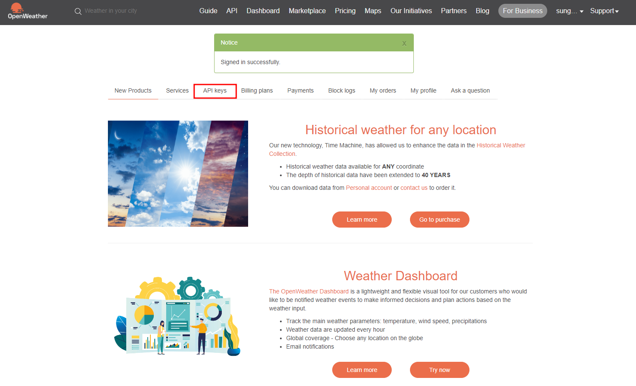Screen dimensions: 636x386
Task: Switch to the My orders tab
Action: click(383, 90)
